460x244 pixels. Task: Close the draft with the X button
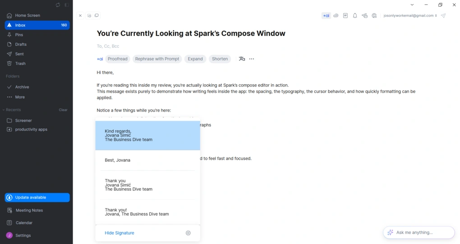click(80, 15)
